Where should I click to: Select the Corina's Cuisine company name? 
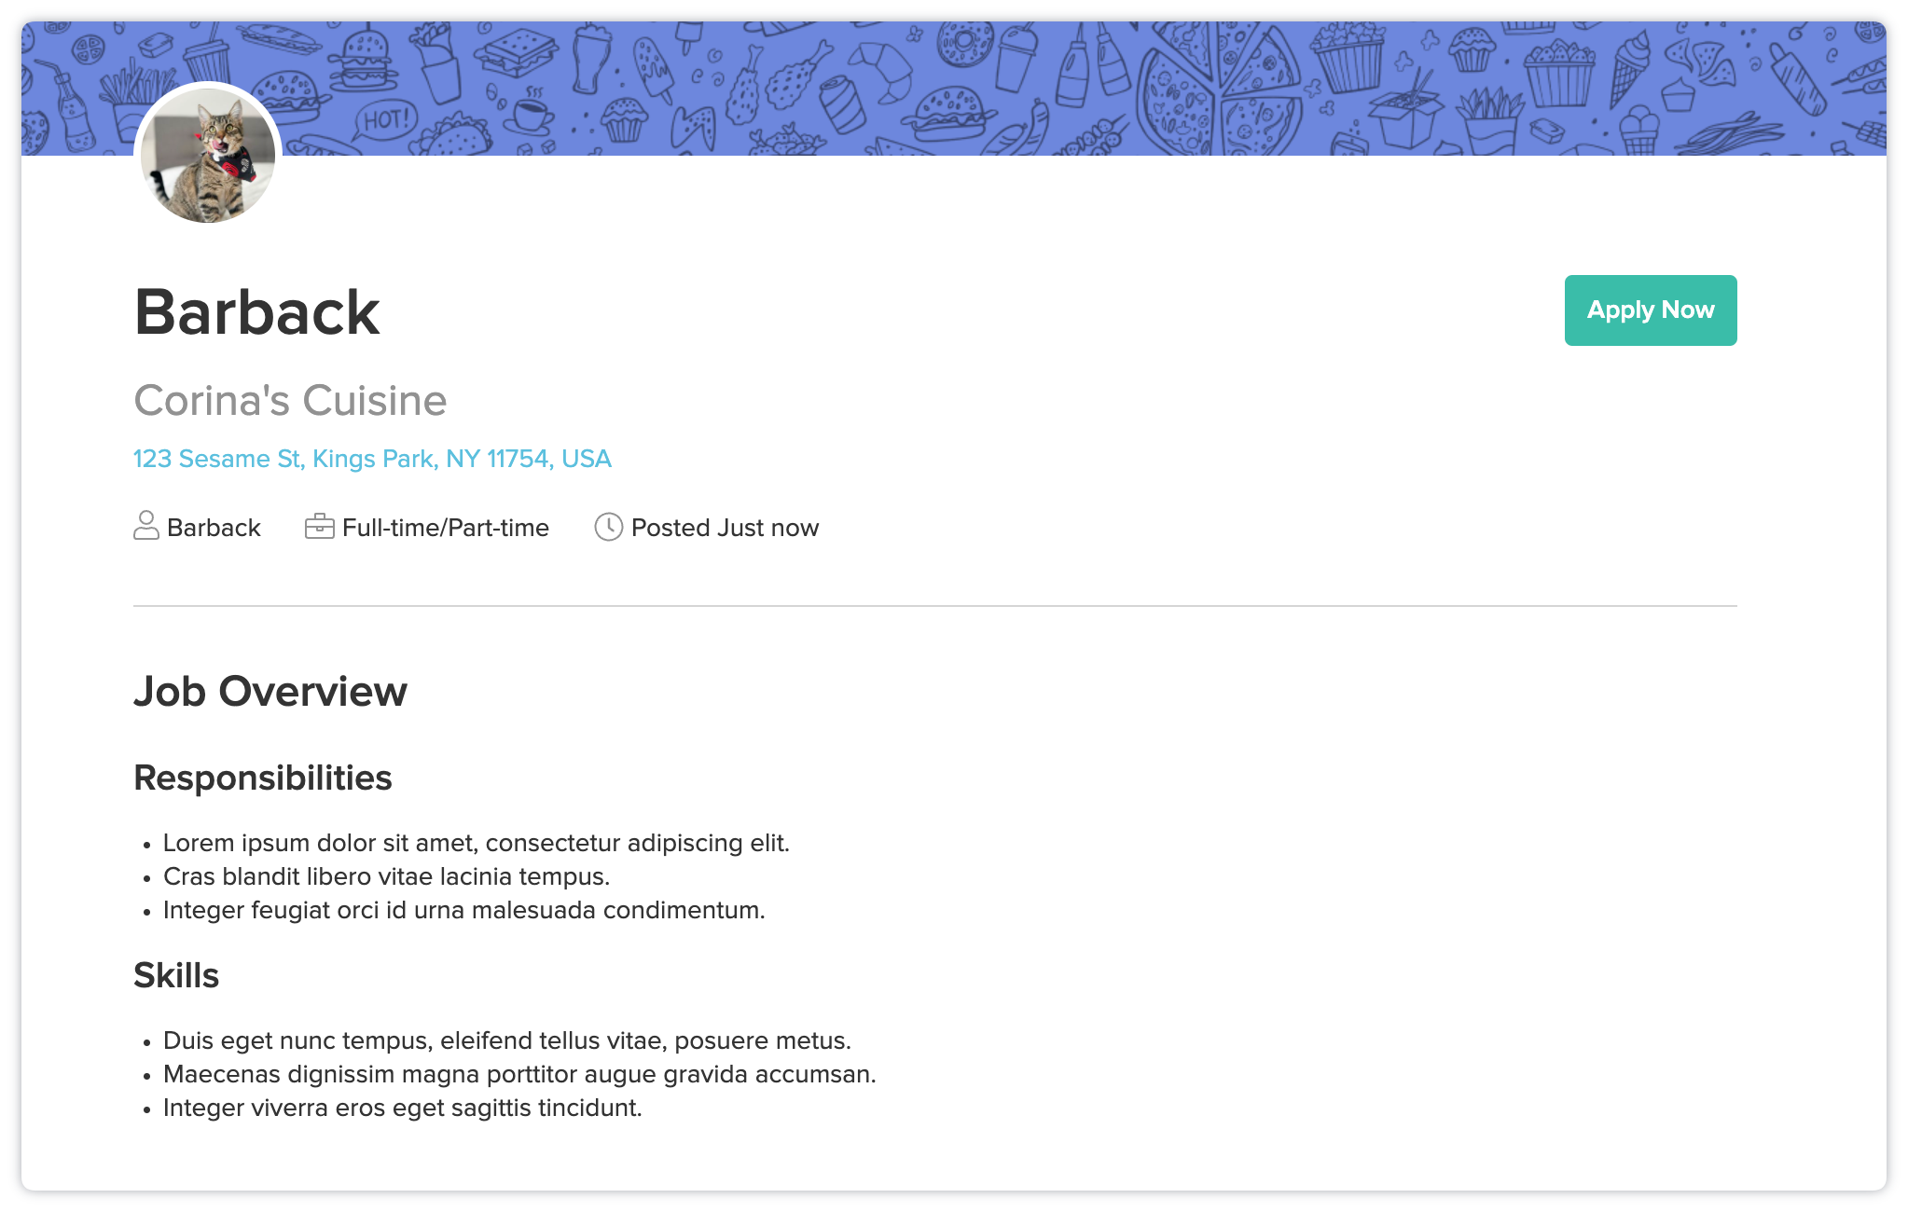tap(290, 401)
